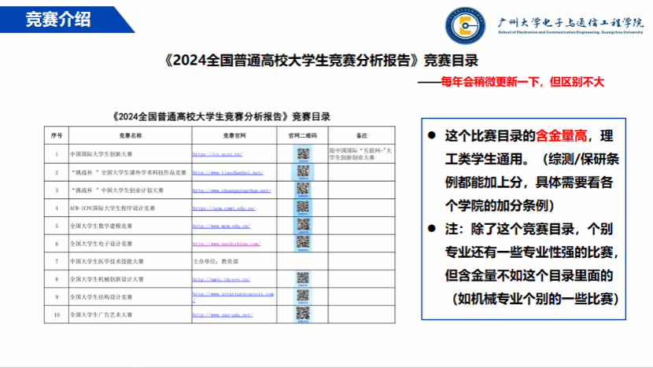Click QR code for 全国大学生数学建模竞赛
This screenshot has height=368, width=653.
303,226
